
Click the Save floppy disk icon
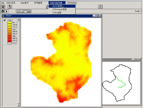click(x=3, y=7)
